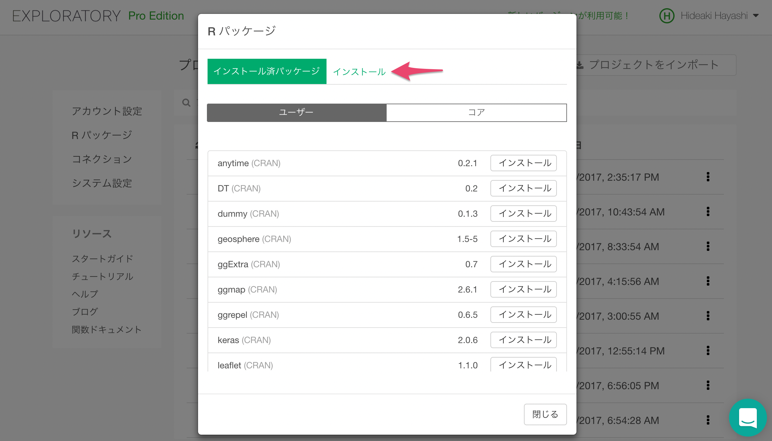Install the ggmap package

[523, 289]
